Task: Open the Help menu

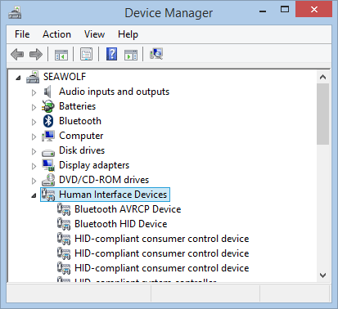Action: tap(128, 34)
